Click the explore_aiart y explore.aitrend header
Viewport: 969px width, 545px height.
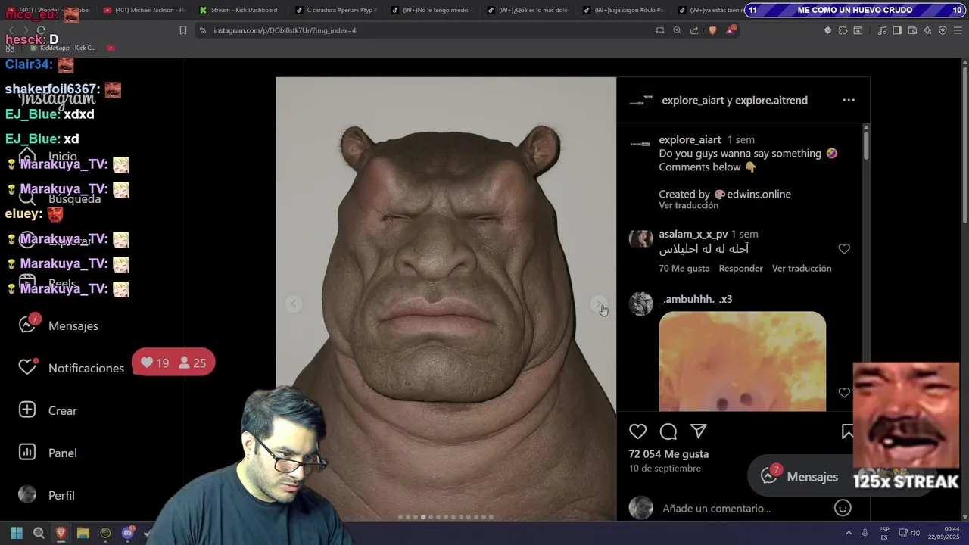point(734,101)
